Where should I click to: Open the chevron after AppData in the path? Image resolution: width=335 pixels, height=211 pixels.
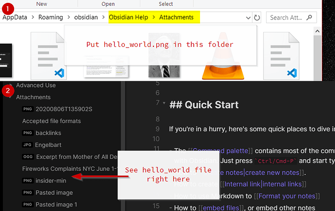coord(33,17)
